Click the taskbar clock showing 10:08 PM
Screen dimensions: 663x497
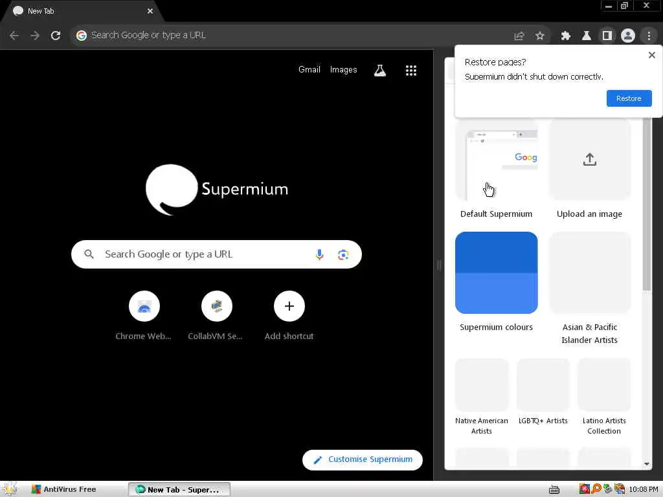pos(644,489)
